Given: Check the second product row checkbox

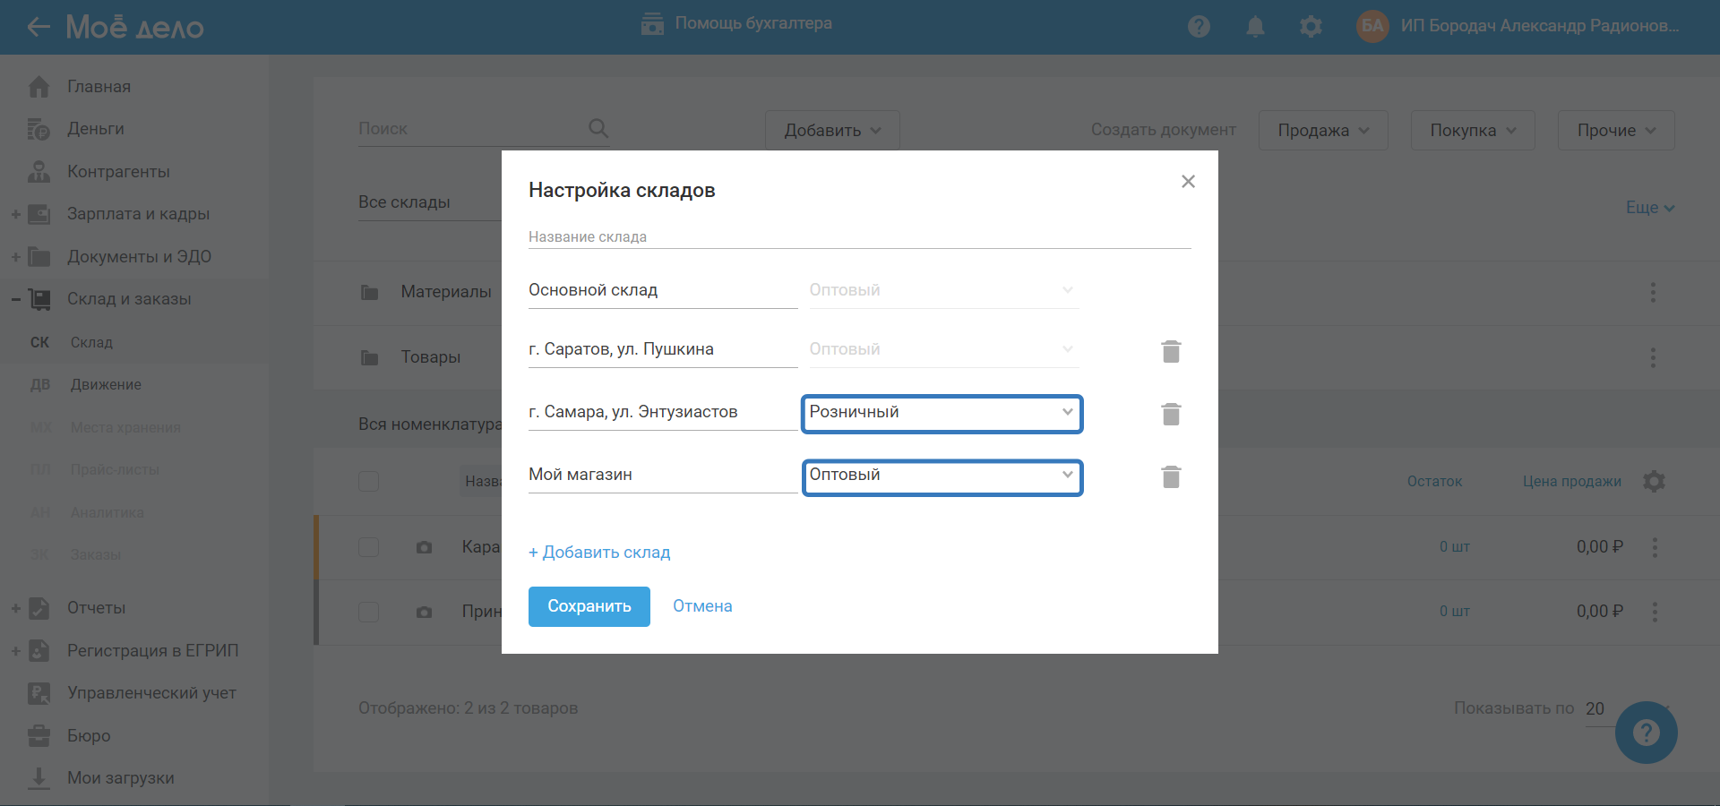Looking at the screenshot, I should [368, 612].
